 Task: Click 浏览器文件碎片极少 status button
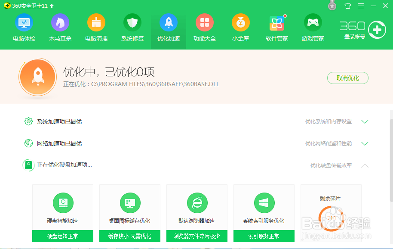[197, 236]
